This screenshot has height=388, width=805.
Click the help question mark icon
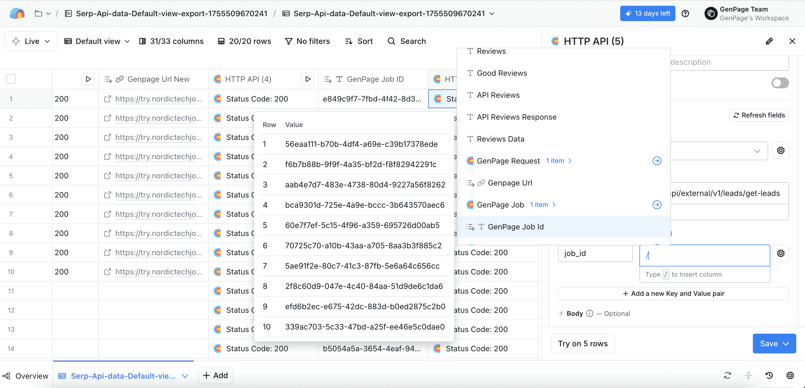685,13
